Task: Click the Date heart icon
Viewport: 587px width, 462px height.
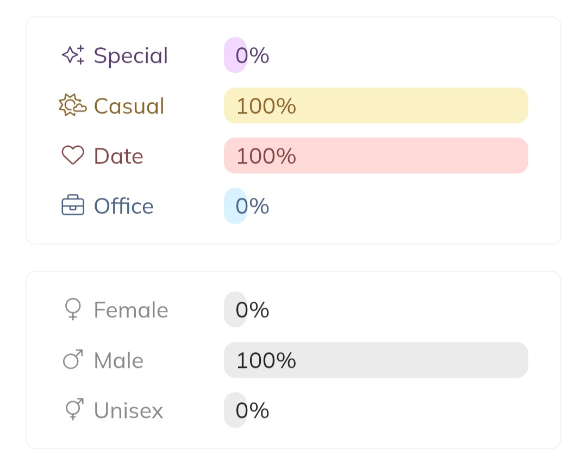Action: (x=73, y=155)
